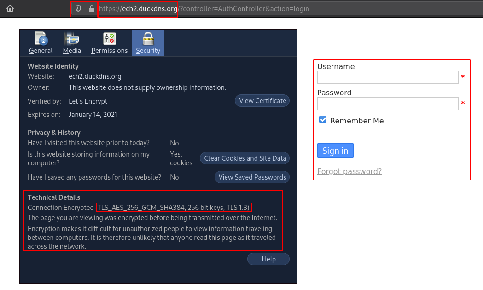Switch to the Security tab label
Viewport: 483px width, 290px height.
[x=148, y=51]
